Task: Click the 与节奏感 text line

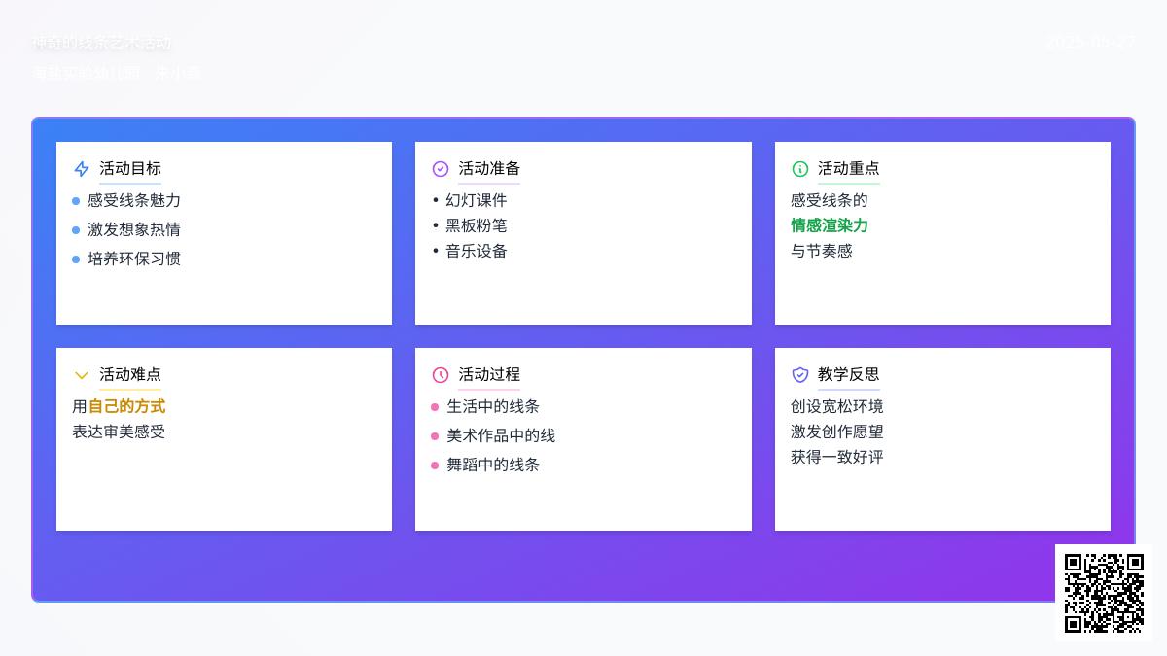Action: 822,251
